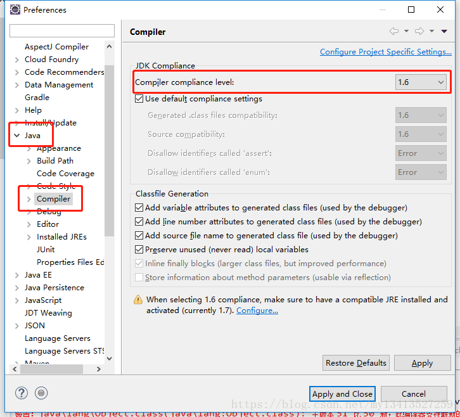Toggle Add variable attributes checkbox
The width and height of the screenshot is (460, 417).
pyautogui.click(x=139, y=208)
